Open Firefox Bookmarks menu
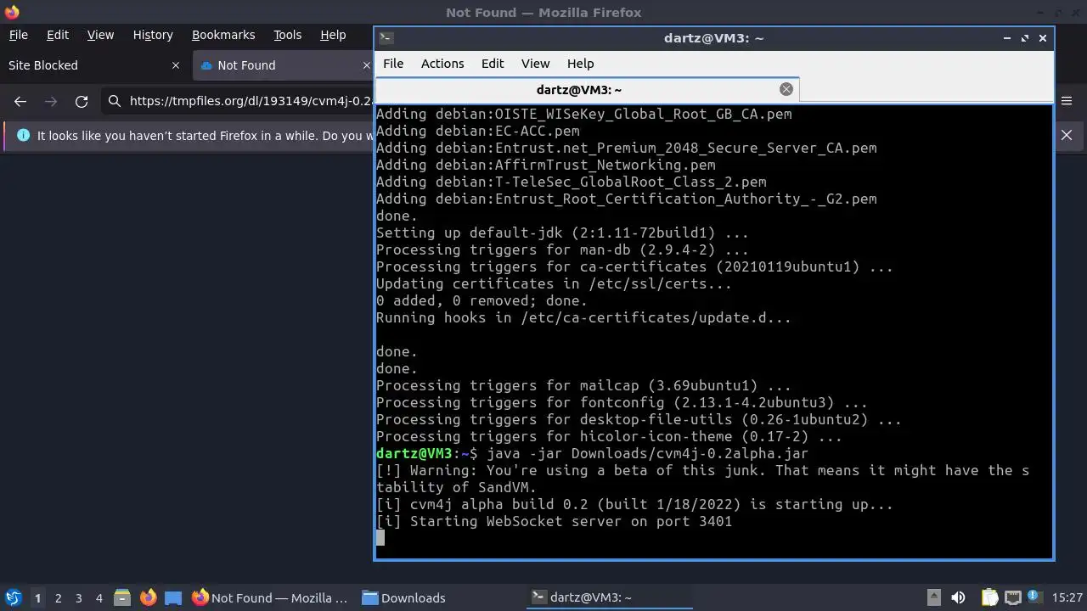Viewport: 1087px width, 611px height. click(223, 35)
